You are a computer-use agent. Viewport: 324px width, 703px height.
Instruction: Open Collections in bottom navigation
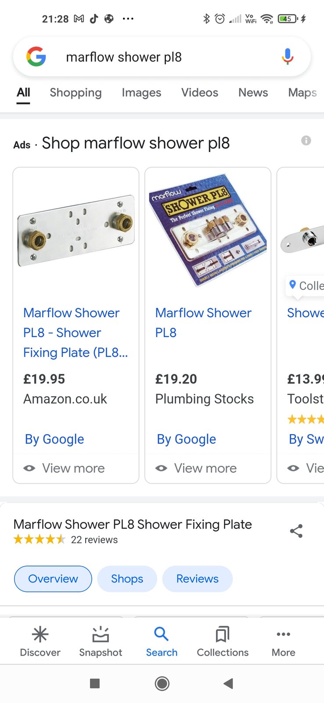223,641
